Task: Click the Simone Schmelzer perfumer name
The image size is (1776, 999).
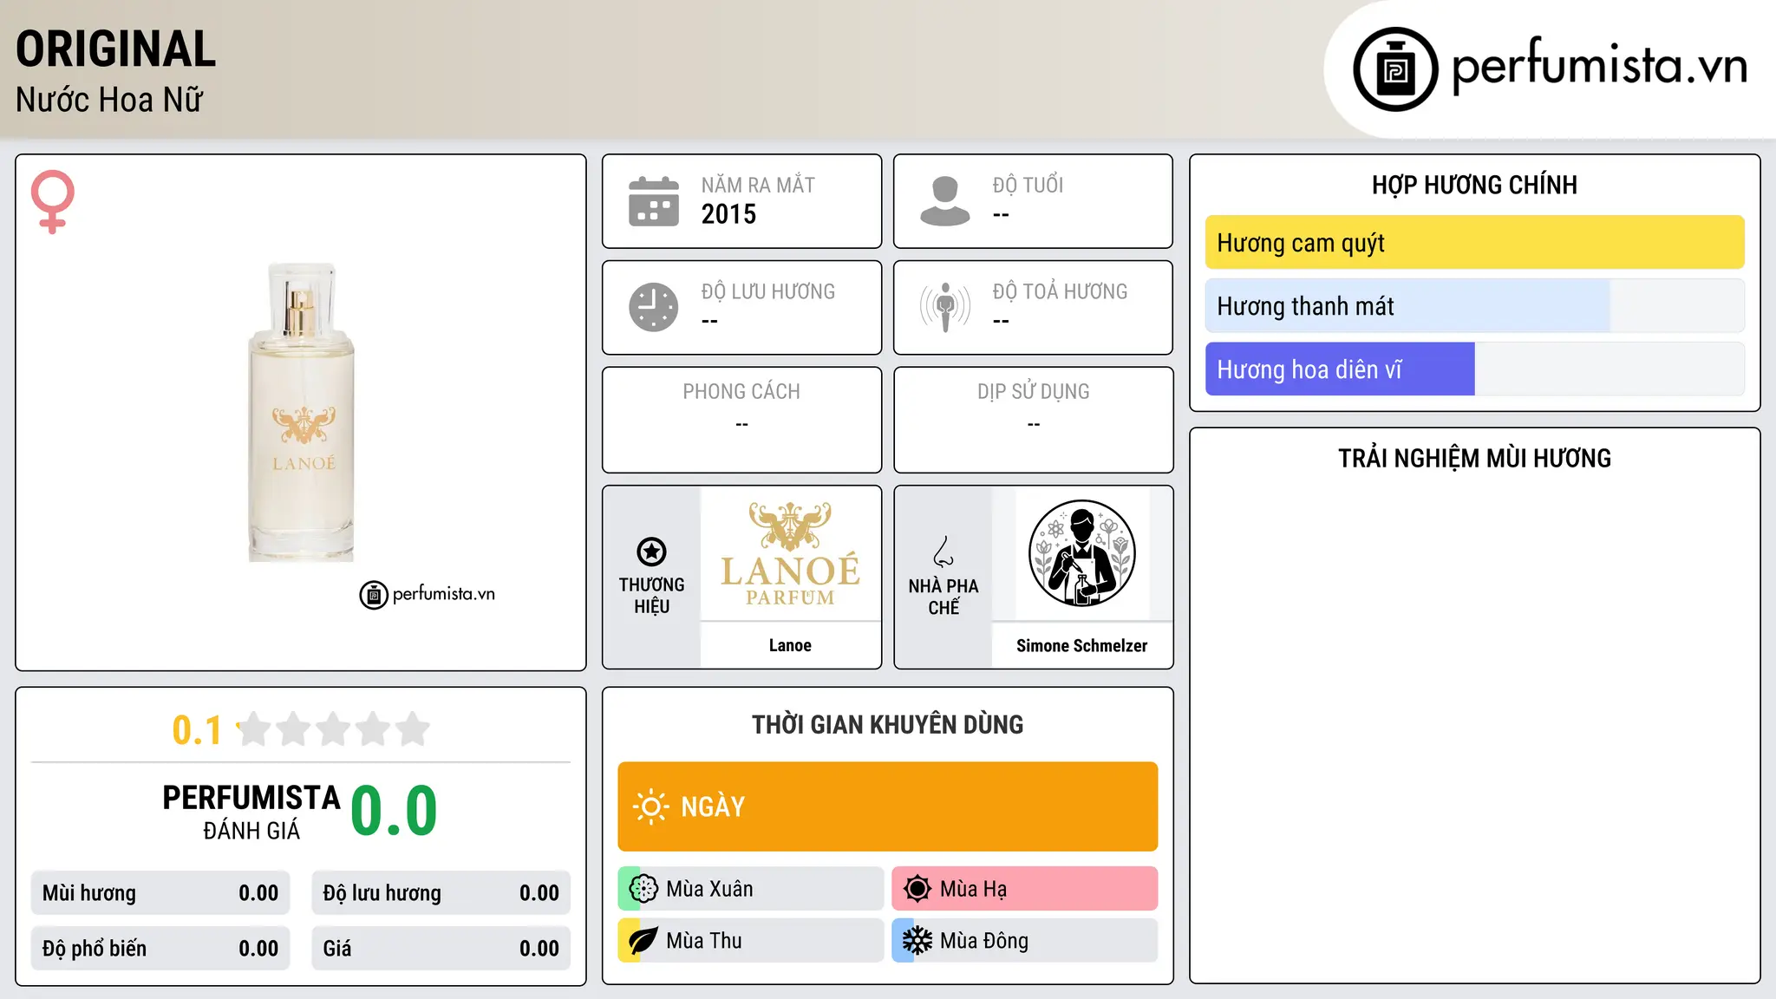Action: click(1081, 646)
